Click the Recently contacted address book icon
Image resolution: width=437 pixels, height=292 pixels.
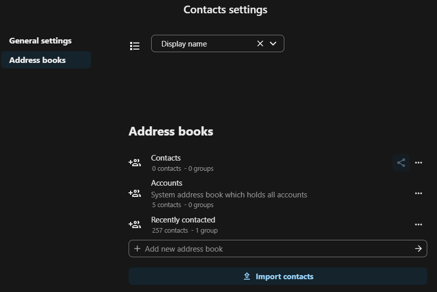[x=135, y=224]
